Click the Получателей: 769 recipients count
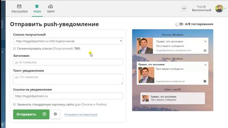 point(67,48)
